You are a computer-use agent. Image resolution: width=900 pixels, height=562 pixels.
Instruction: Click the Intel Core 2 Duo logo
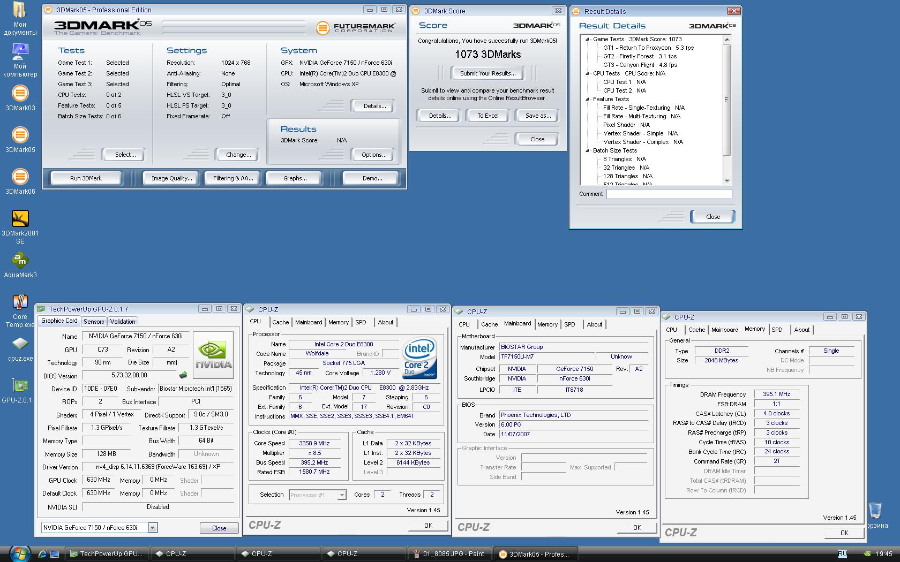click(x=420, y=358)
